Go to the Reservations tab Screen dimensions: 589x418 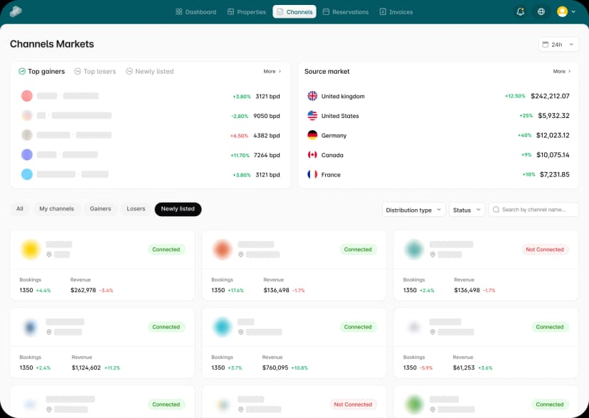pyautogui.click(x=346, y=12)
